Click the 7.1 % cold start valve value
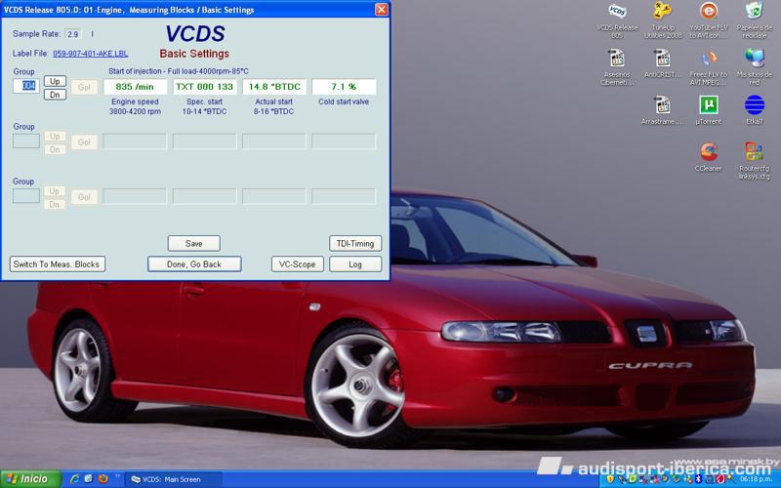The height and width of the screenshot is (488, 781). (x=344, y=87)
